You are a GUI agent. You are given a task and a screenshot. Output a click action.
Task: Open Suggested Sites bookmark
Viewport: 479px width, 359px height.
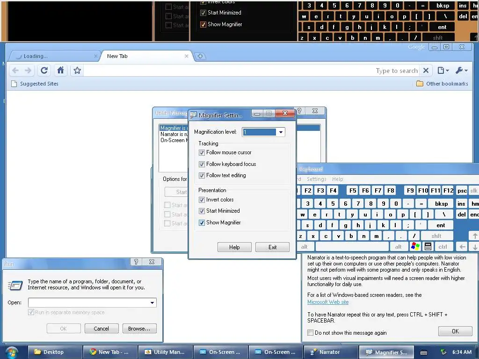click(35, 84)
